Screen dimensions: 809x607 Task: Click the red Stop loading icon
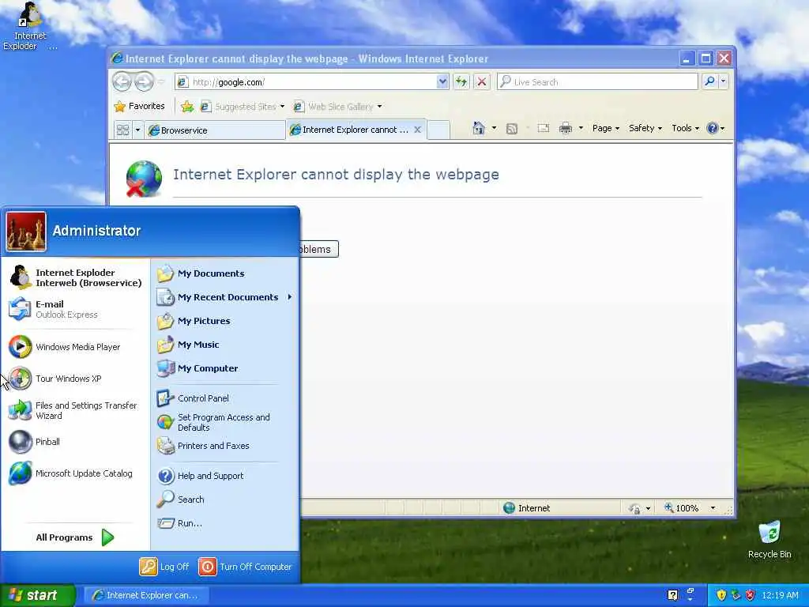point(481,81)
